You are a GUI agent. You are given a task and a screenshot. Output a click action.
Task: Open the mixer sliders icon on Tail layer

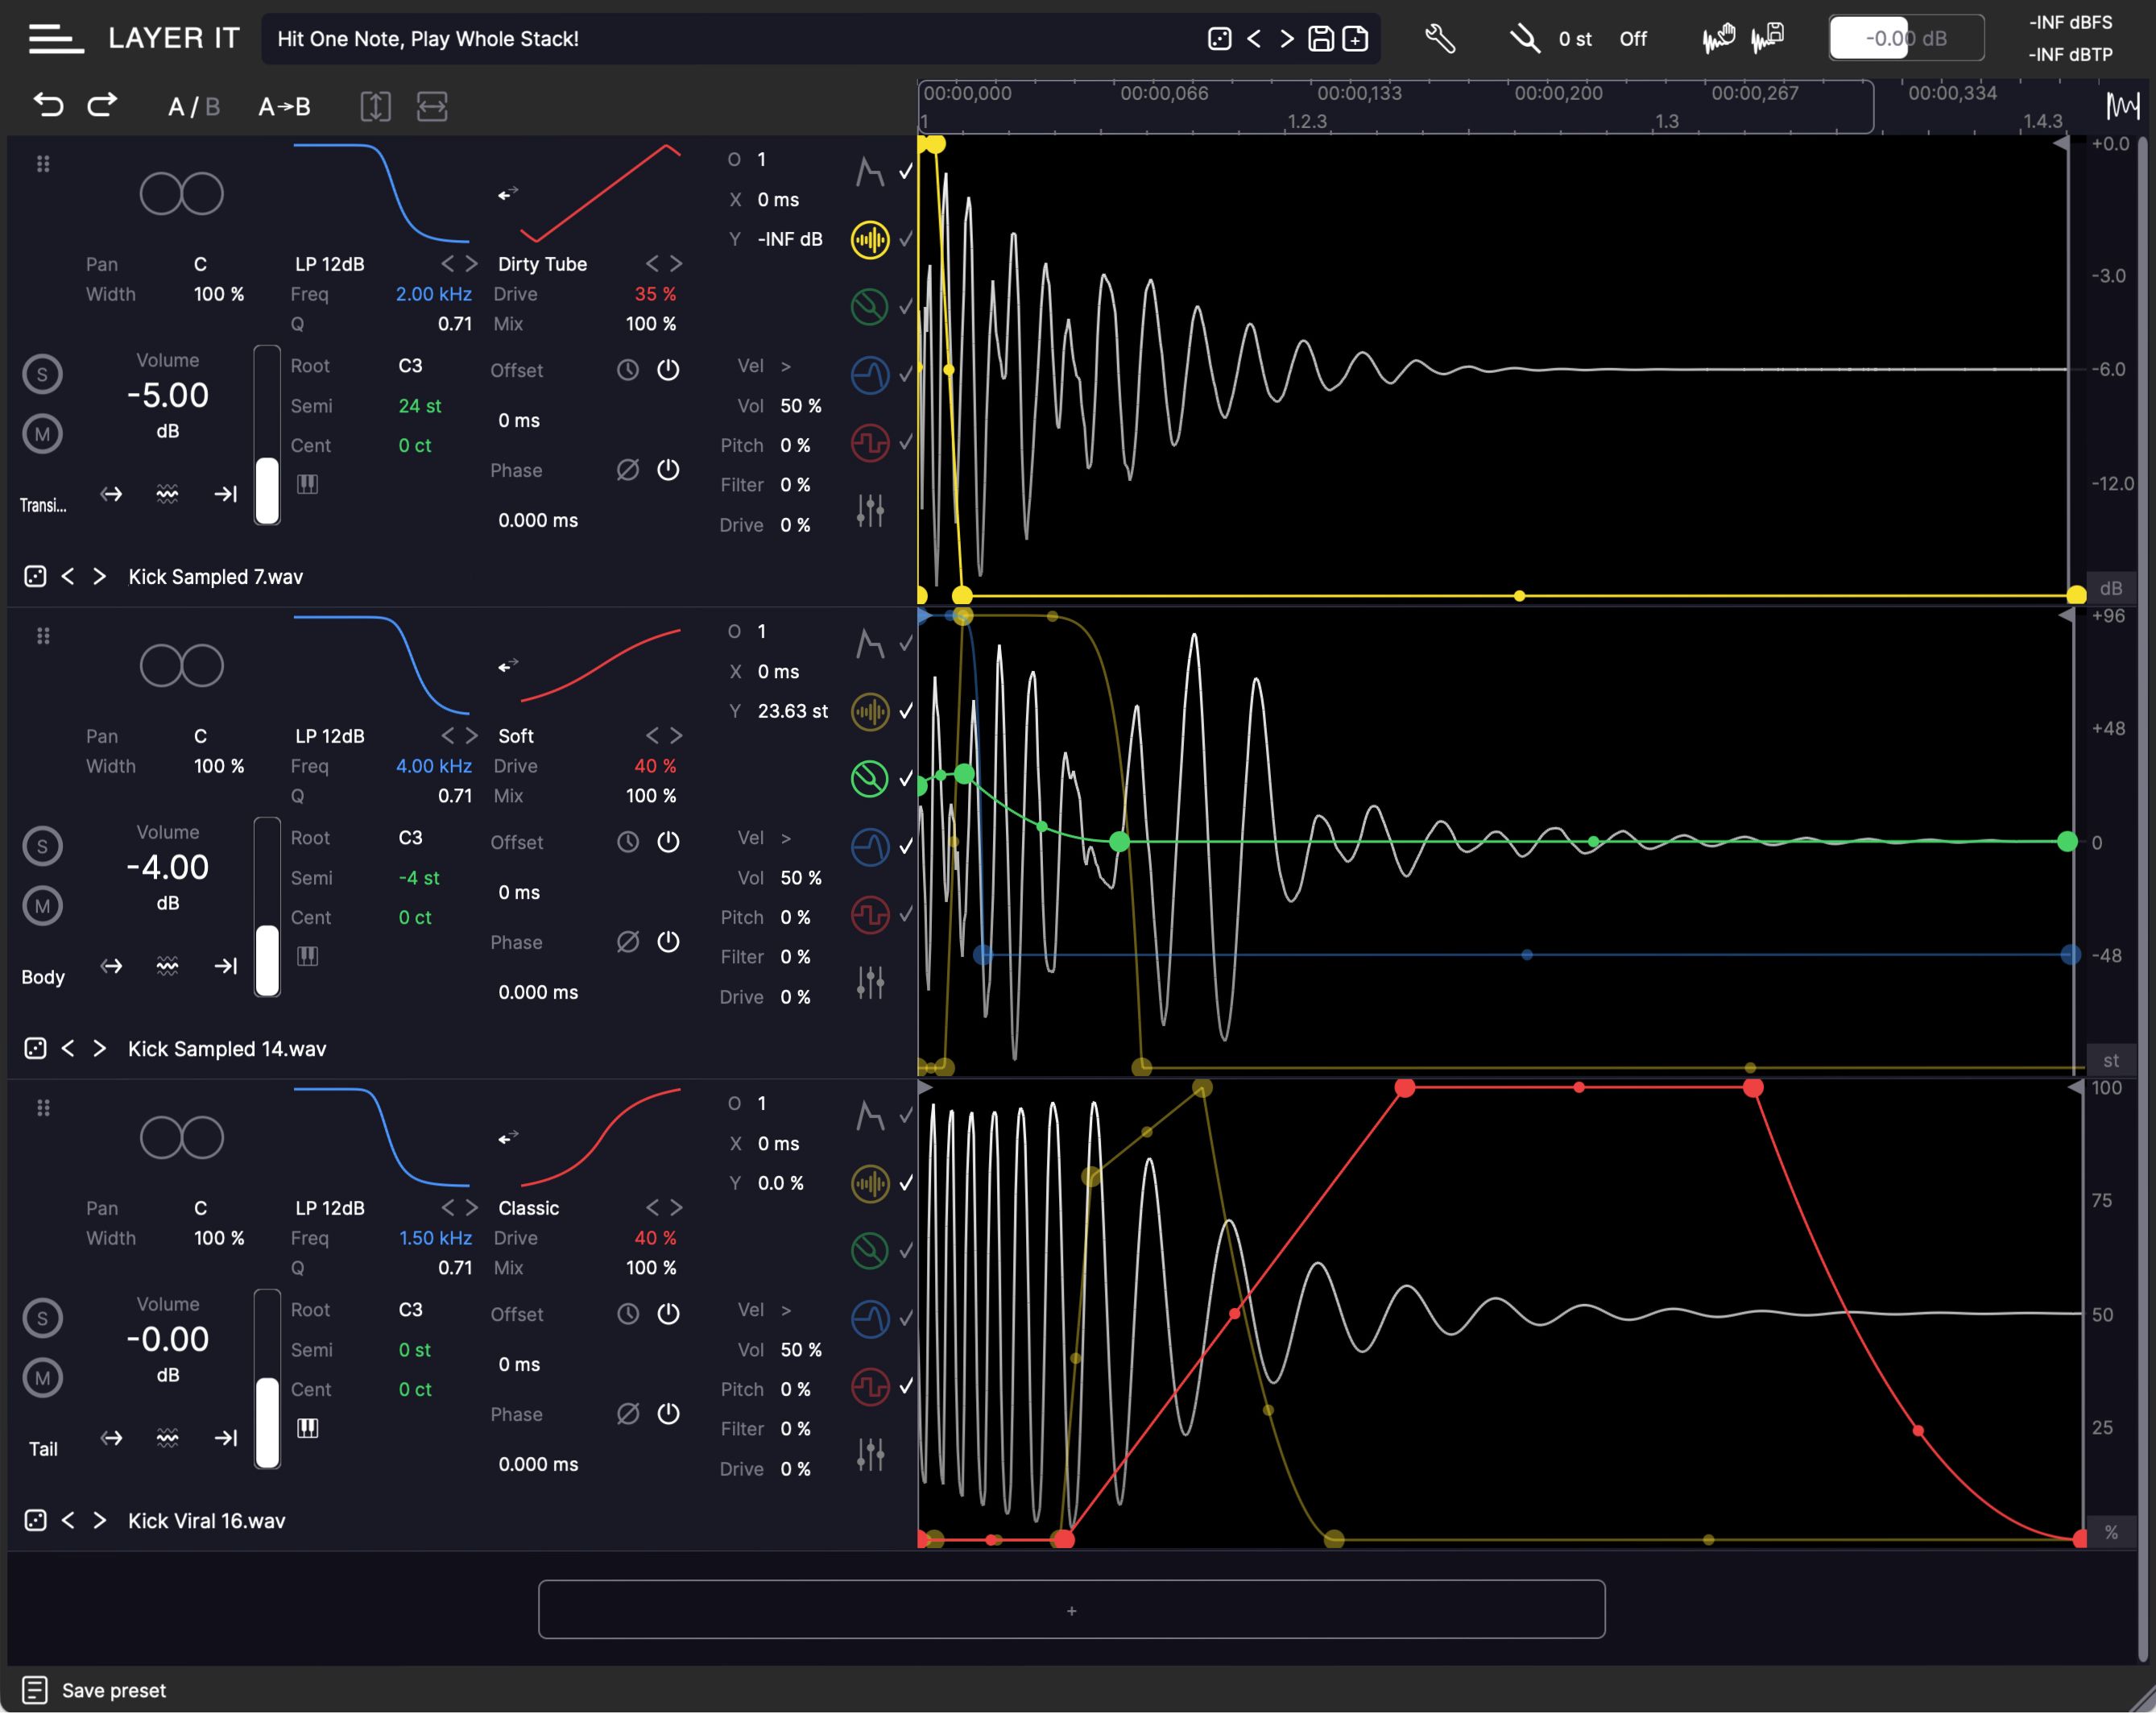pos(871,1456)
